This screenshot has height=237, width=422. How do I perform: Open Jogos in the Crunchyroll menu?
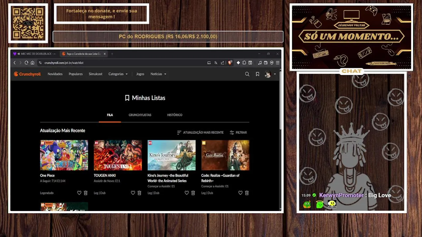tap(140, 74)
